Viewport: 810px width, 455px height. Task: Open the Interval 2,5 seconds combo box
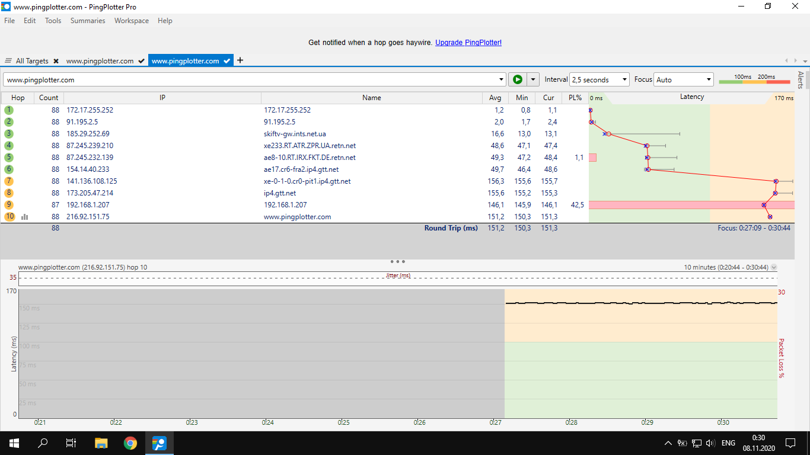click(x=599, y=79)
